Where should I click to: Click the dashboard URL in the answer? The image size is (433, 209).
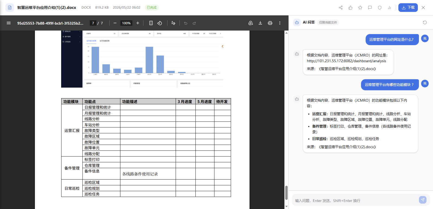tap(346, 61)
